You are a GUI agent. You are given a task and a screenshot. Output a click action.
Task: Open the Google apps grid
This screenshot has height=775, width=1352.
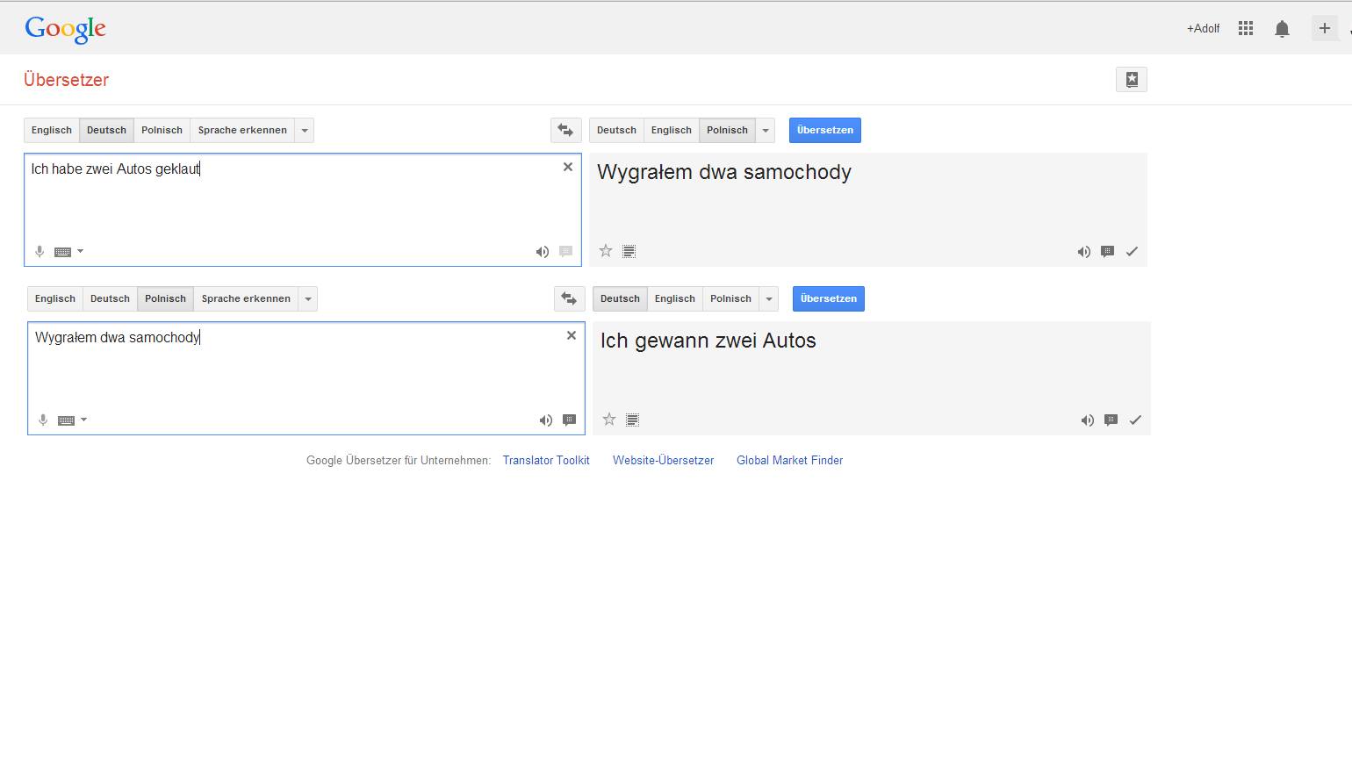1245,29
